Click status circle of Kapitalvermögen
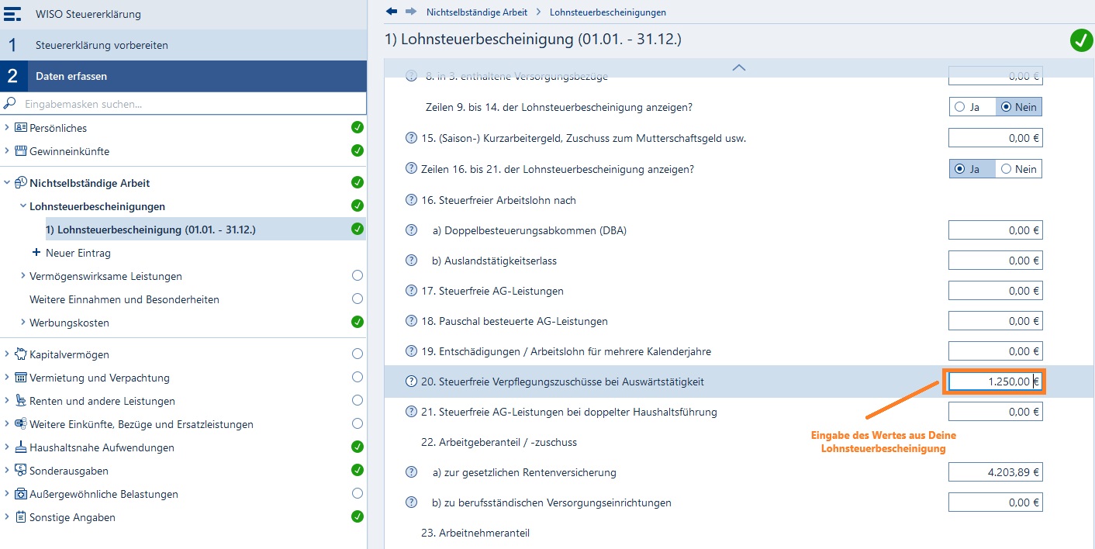The height and width of the screenshot is (549, 1095). coord(358,354)
